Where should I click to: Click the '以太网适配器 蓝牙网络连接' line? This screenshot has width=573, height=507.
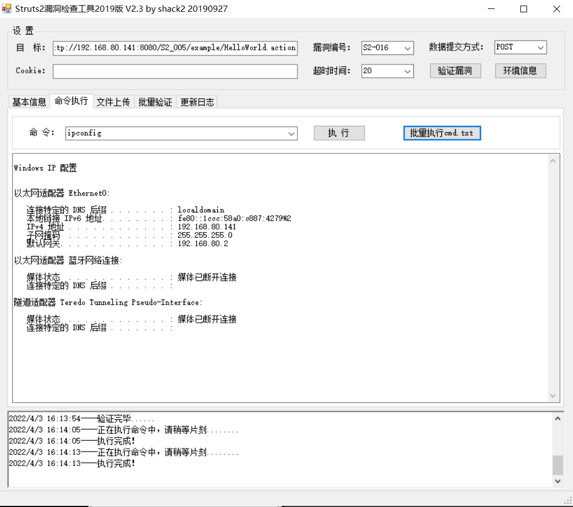tap(68, 261)
